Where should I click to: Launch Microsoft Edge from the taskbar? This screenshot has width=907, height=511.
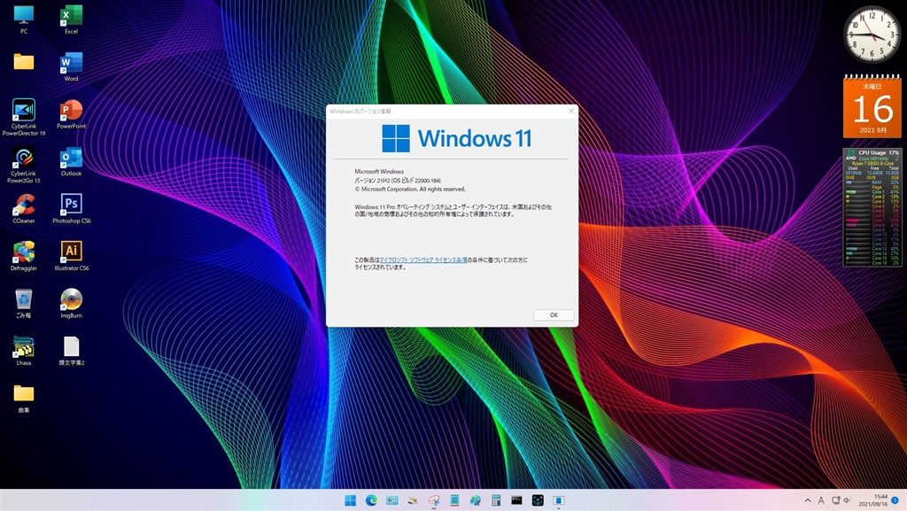pyautogui.click(x=372, y=500)
